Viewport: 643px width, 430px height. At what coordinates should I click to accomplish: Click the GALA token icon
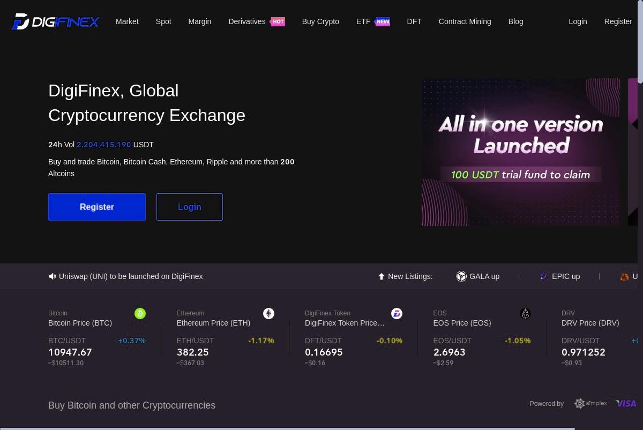tap(461, 276)
